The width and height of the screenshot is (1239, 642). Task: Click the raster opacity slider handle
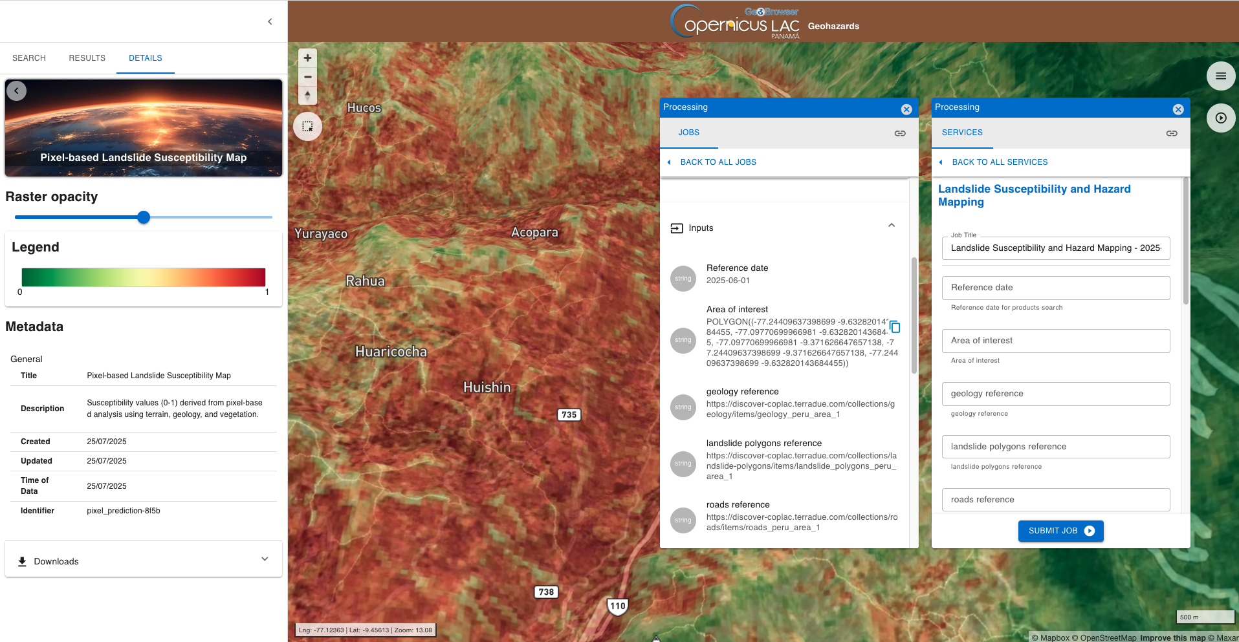coord(144,217)
